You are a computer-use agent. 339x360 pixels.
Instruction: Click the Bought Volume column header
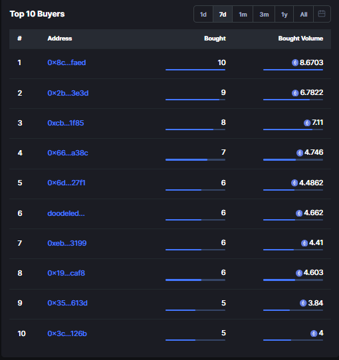coord(300,39)
